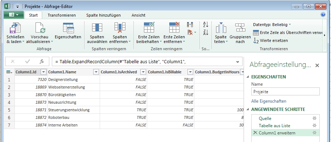
Task: Select row number 5
Action: [x=9, y=110]
